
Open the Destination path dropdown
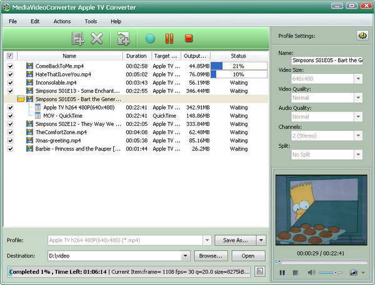[186, 256]
